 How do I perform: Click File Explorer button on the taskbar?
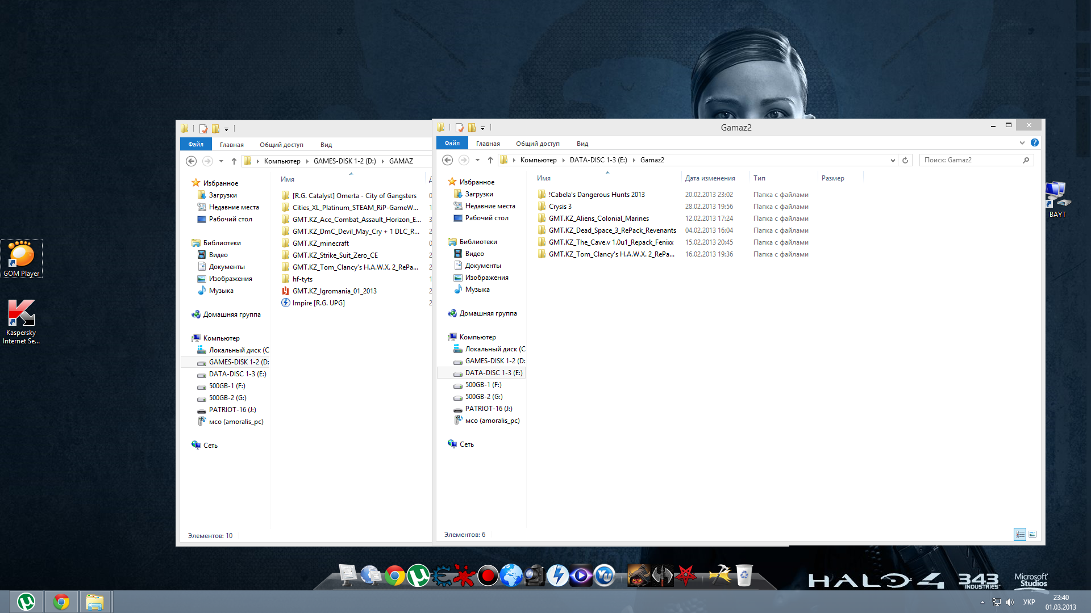click(95, 602)
